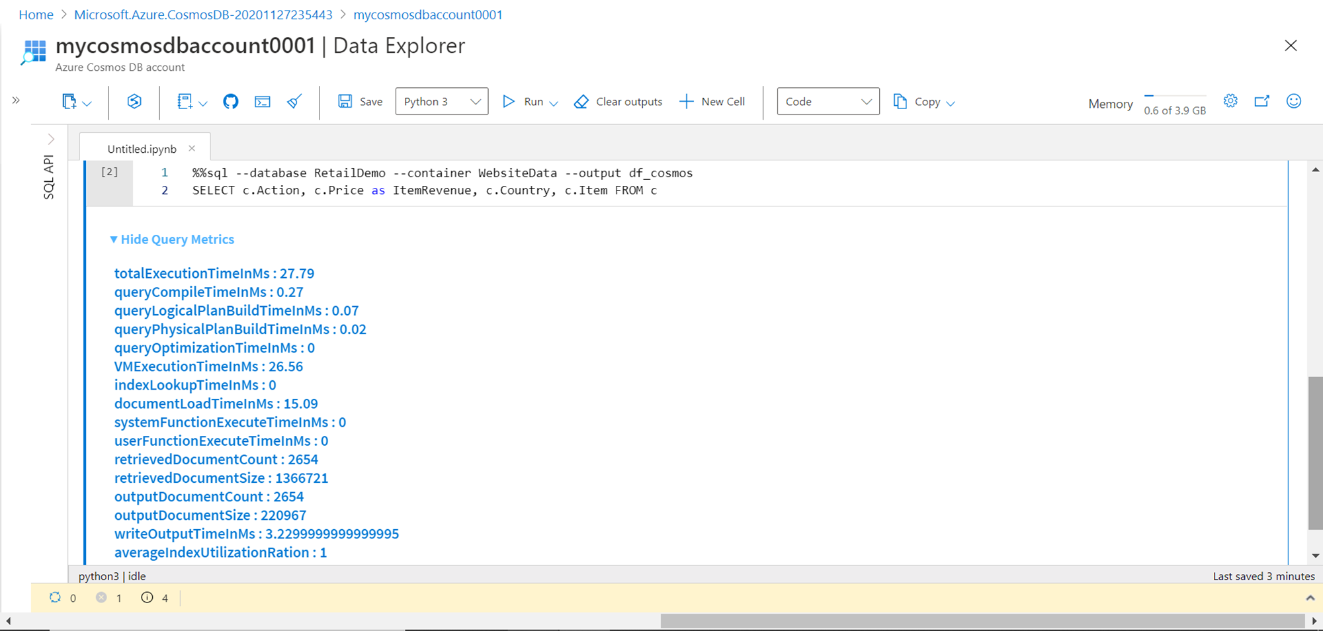Select the queryOptimizationTimeInMs metric line
Screen dimensions: 1323x631
point(215,347)
